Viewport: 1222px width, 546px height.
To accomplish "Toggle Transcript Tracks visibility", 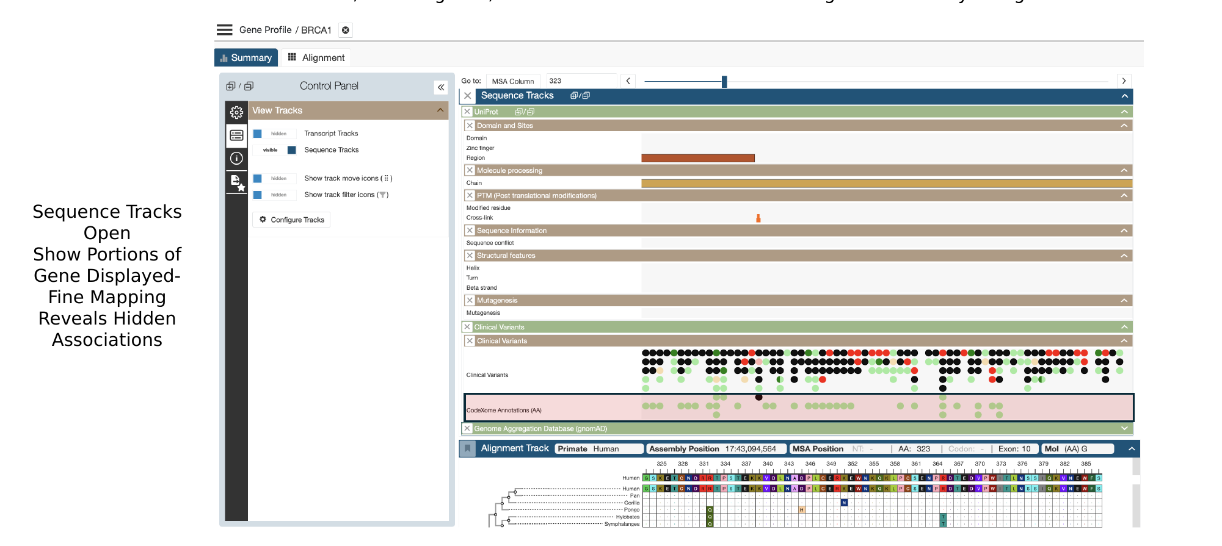I will pos(275,134).
